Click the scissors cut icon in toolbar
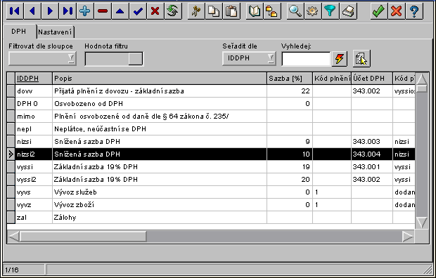Image resolution: width=436 pixels, height=278 pixels. point(196,11)
